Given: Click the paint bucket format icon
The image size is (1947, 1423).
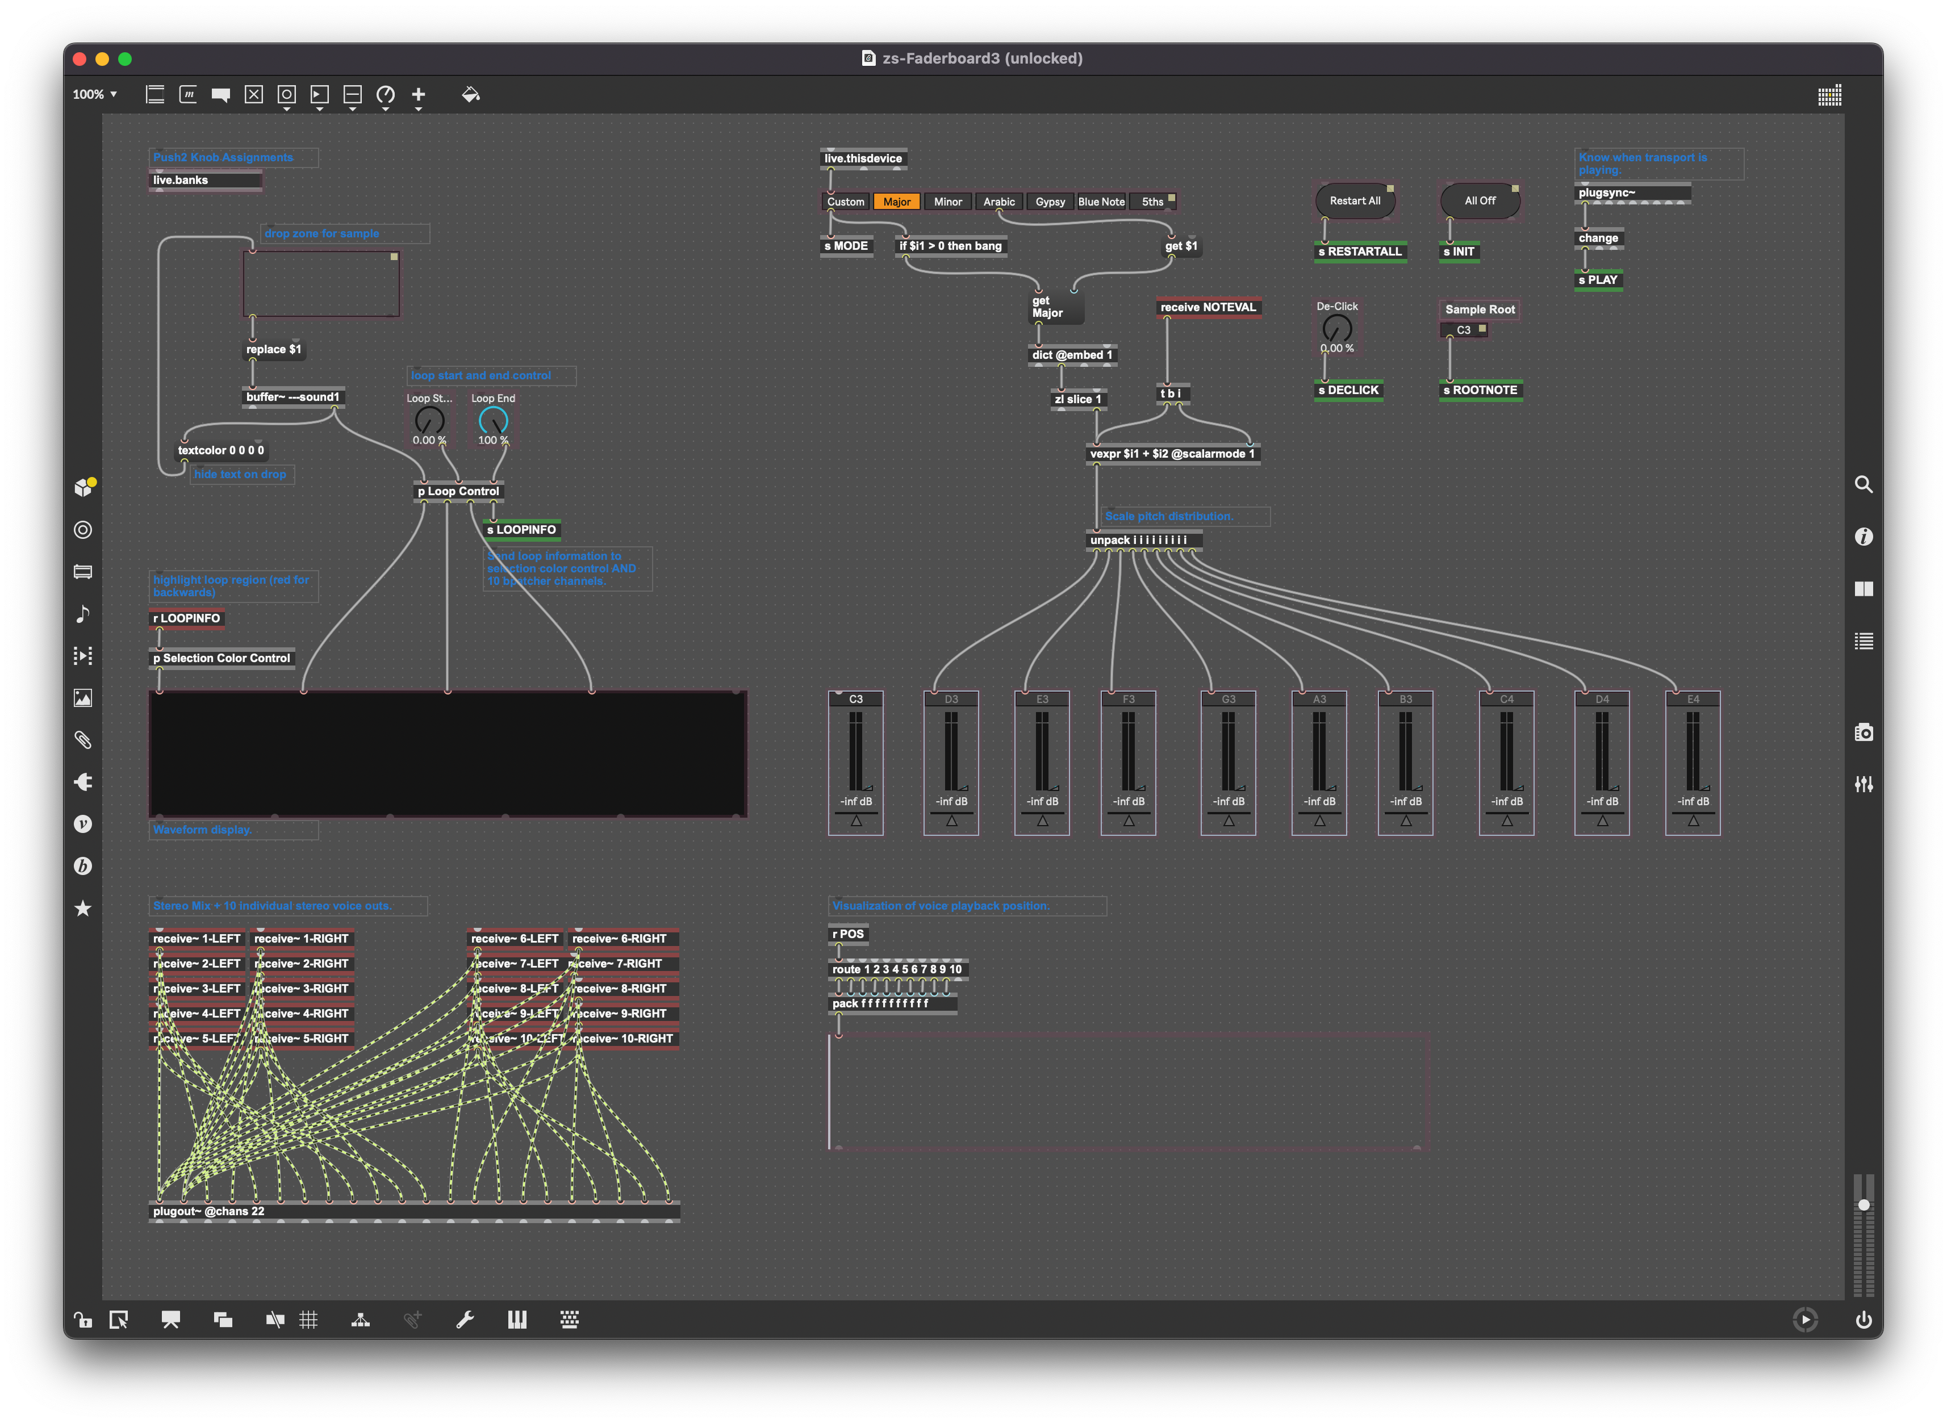Looking at the screenshot, I should (x=470, y=95).
